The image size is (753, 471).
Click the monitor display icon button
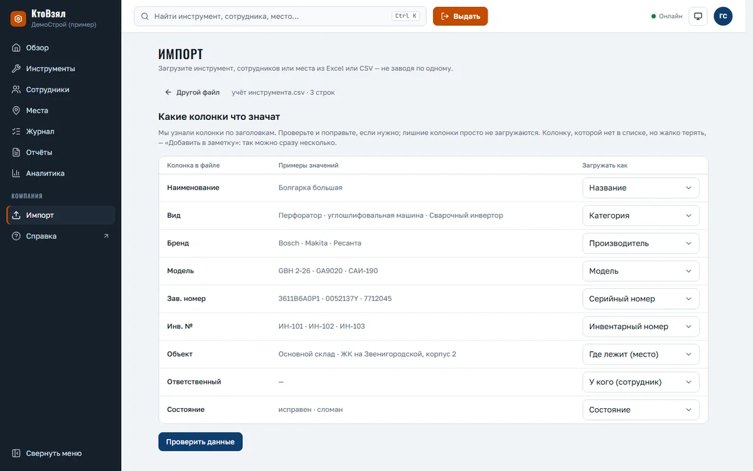(x=698, y=16)
